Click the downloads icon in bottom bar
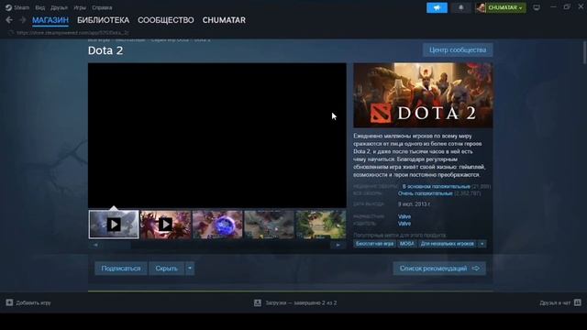 click(258, 302)
